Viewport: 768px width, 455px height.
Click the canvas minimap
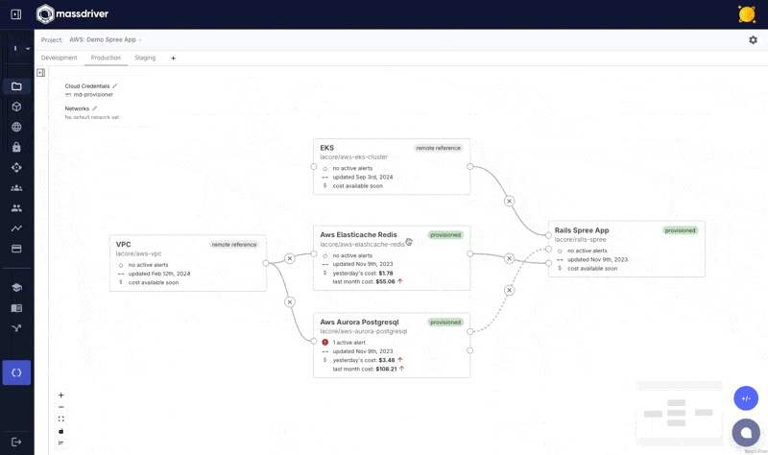(677, 413)
